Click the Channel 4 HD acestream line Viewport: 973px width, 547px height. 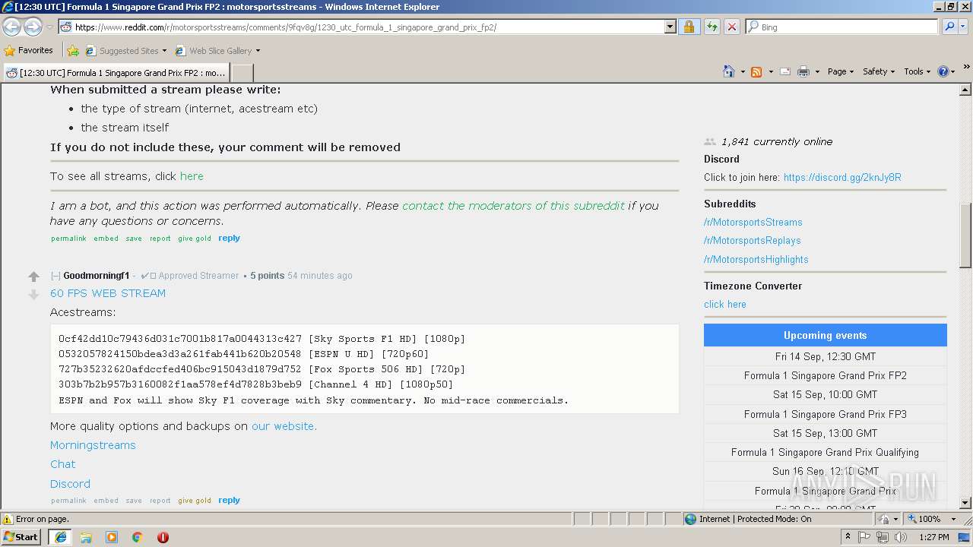point(255,384)
